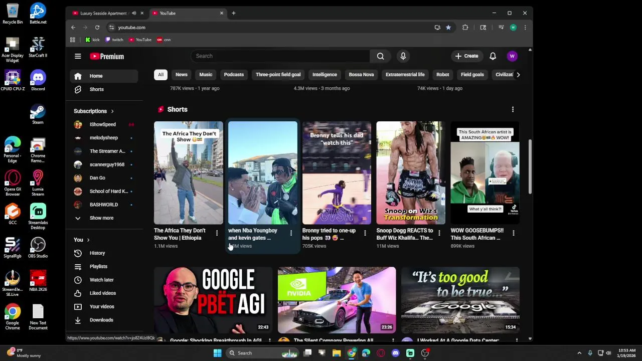Click the YouTube Premium logo
Screen dimensions: 642x361
[107, 56]
